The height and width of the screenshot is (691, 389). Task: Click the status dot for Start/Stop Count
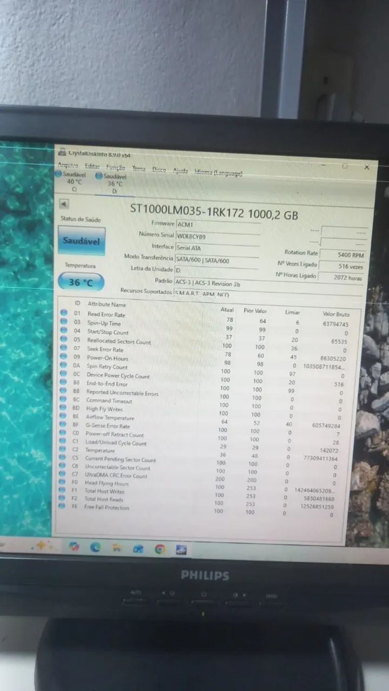coord(63,330)
